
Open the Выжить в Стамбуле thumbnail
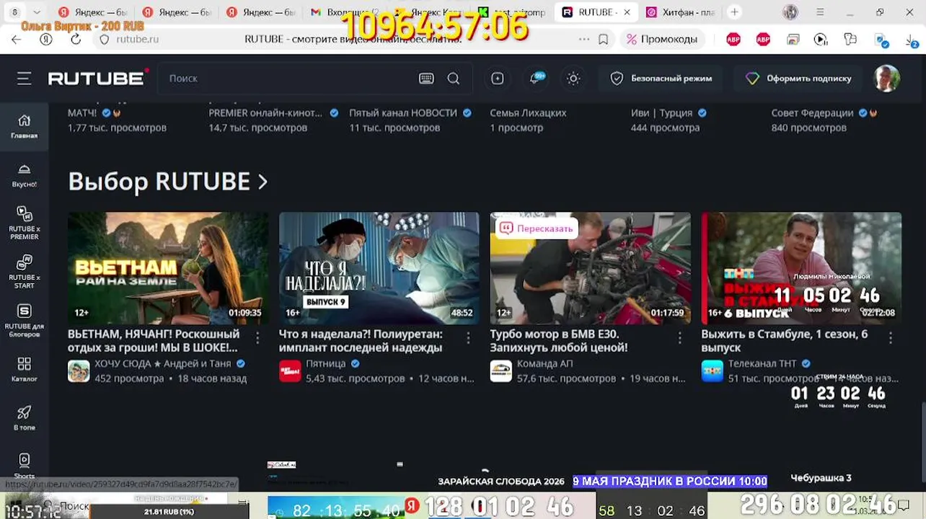coord(801,268)
